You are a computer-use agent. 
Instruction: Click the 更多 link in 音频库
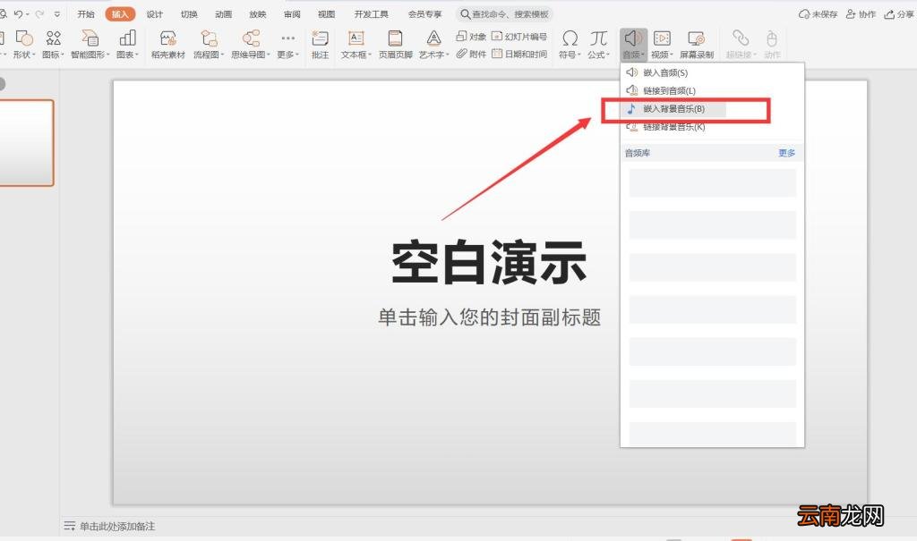click(786, 153)
